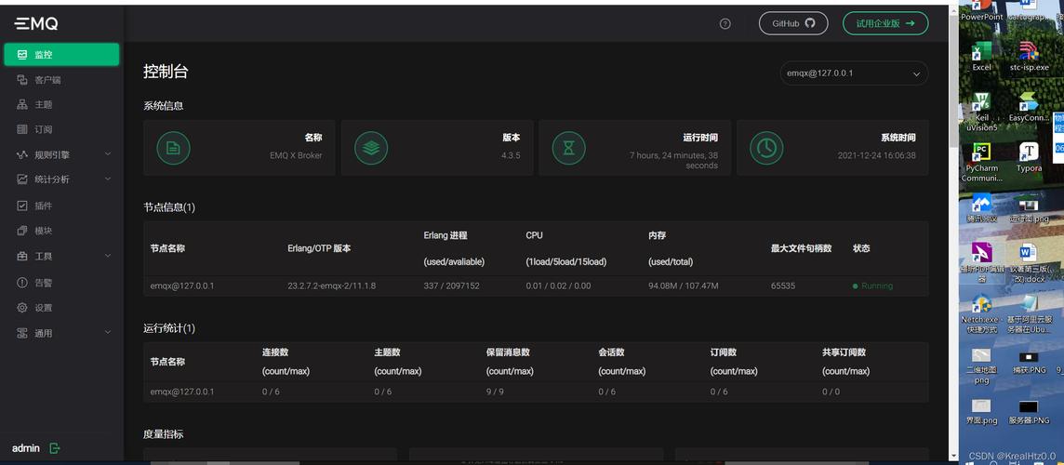Image resolution: width=1064 pixels, height=465 pixels.
Task: Launch the Netch.exe shortcut on desktop
Action: [x=982, y=314]
